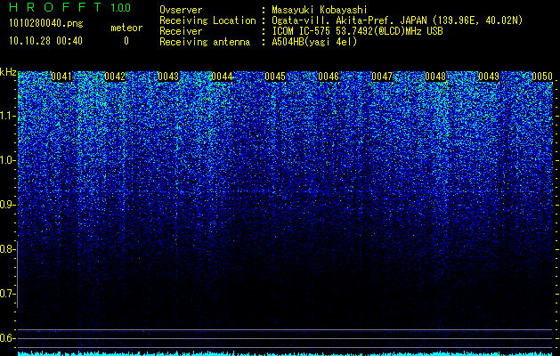Image resolution: width=560 pixels, height=356 pixels.
Task: Click the 0046 time marker
Action: pos(329,77)
